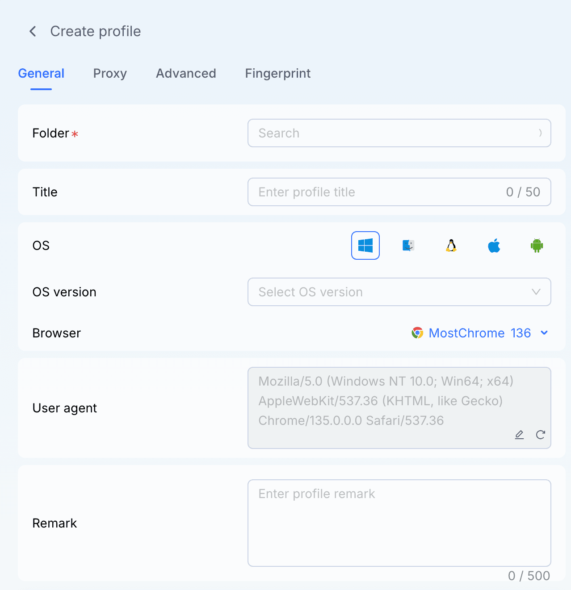Select the Apple iOS OS option
571x590 pixels.
pyautogui.click(x=494, y=245)
